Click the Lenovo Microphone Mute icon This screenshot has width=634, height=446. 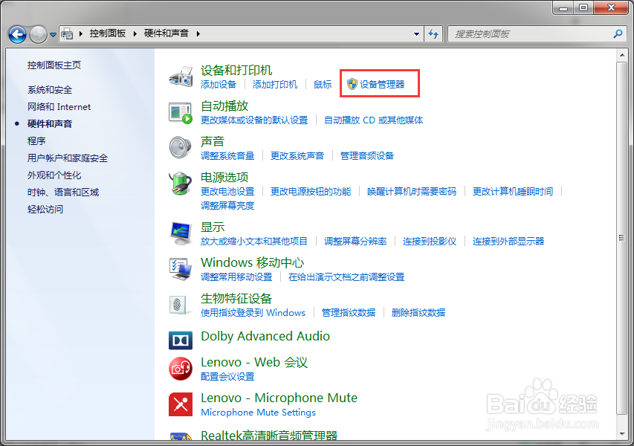click(181, 404)
